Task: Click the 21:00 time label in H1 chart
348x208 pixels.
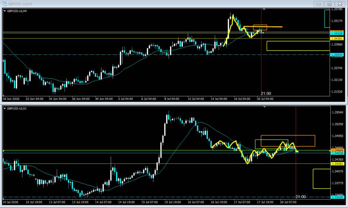Action: point(300,197)
